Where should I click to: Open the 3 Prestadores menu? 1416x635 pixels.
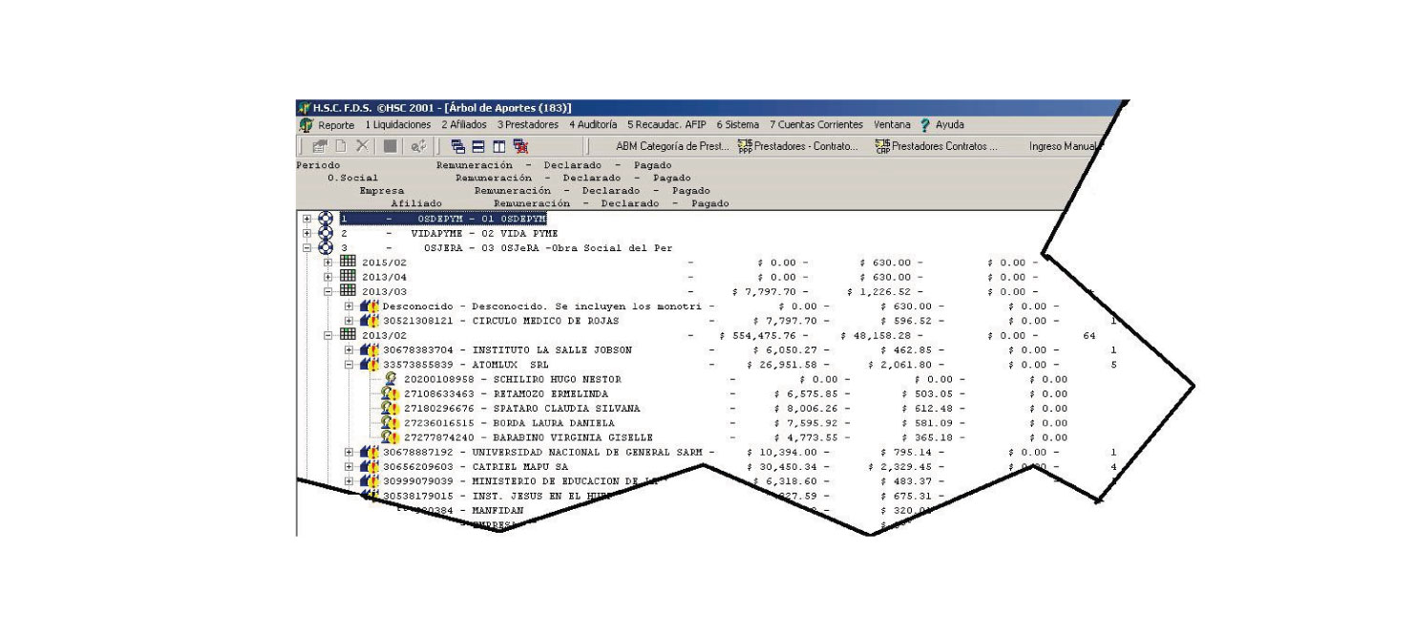(x=529, y=125)
